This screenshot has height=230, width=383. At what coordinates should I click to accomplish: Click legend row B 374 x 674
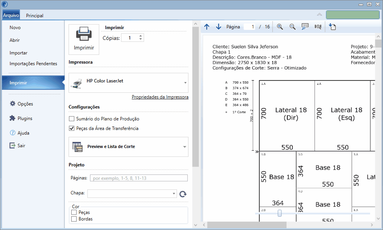237,88
